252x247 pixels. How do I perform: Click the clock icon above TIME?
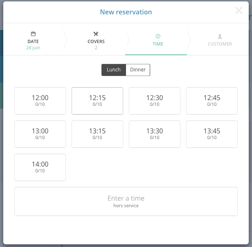[x=158, y=36]
